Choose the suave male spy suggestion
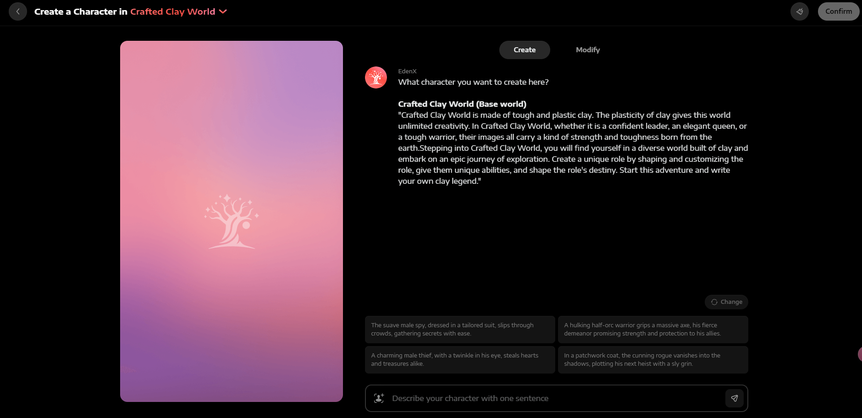862x418 pixels. point(459,330)
